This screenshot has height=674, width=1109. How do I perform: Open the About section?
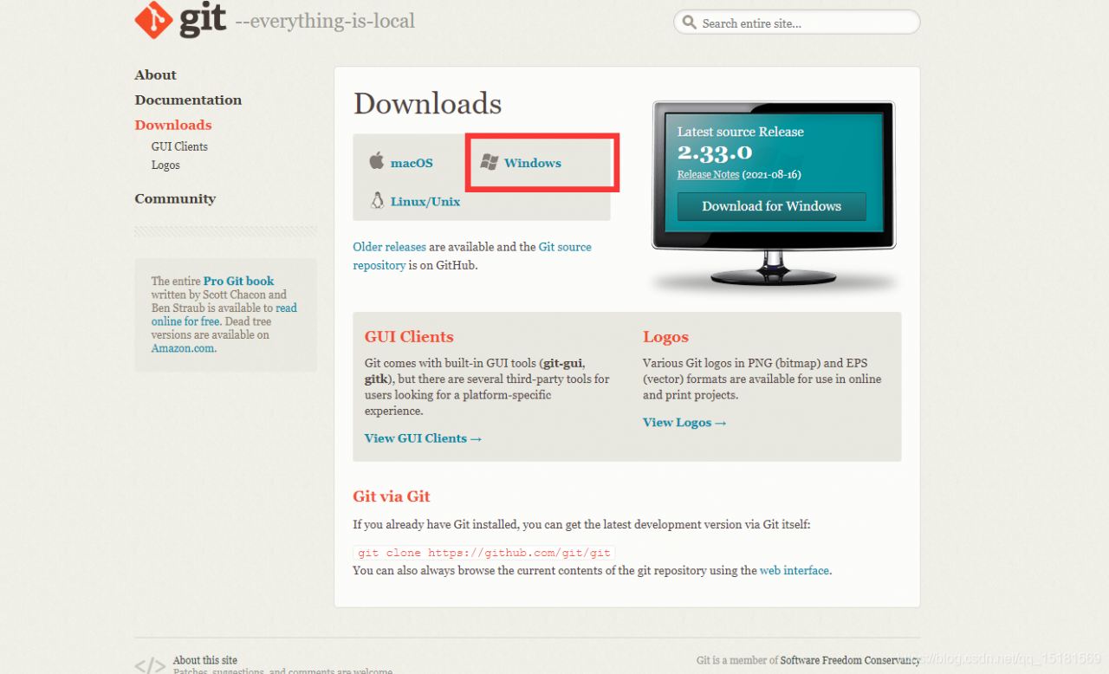tap(155, 75)
